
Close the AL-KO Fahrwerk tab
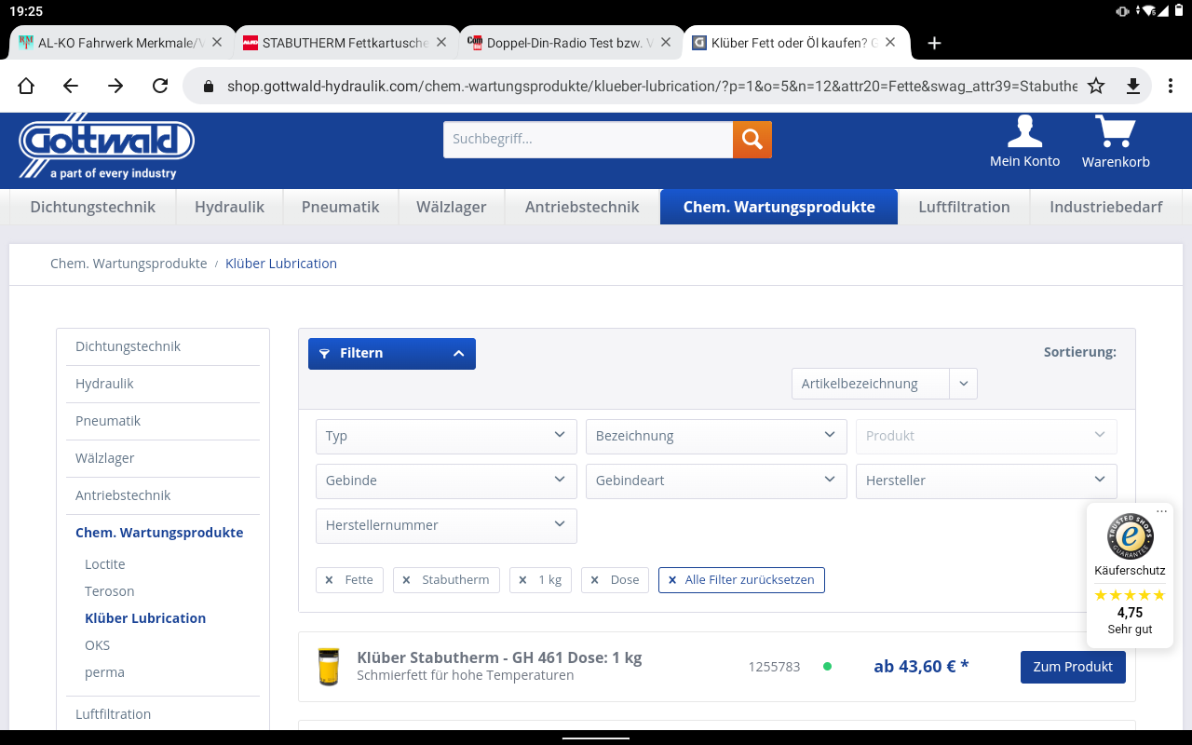217,42
